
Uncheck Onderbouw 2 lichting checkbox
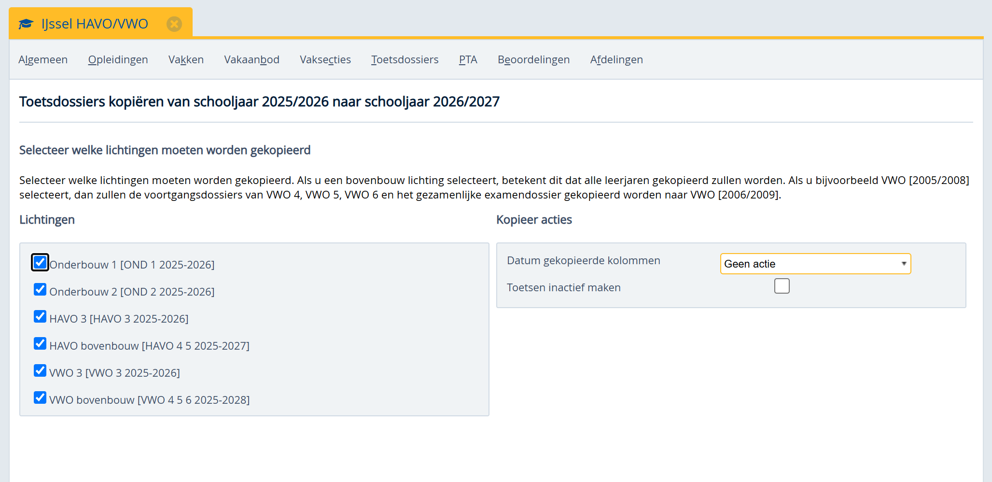pyautogui.click(x=40, y=289)
